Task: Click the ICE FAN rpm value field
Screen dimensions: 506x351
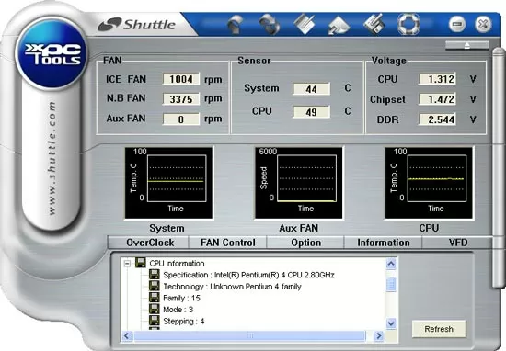Action: 181,79
